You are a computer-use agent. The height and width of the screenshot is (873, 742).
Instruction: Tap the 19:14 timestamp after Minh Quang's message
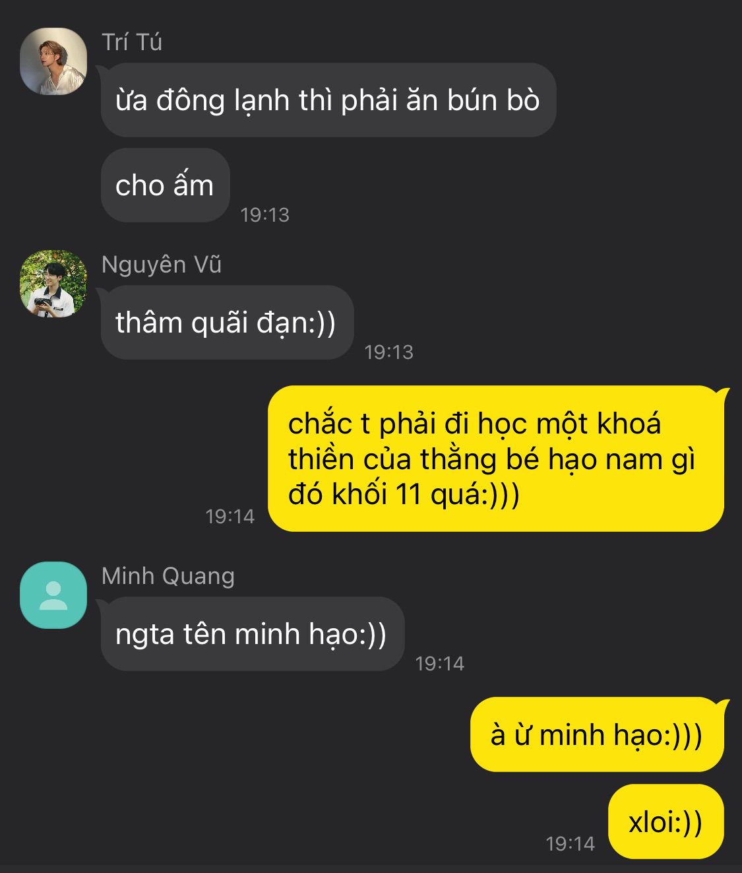[x=440, y=663]
